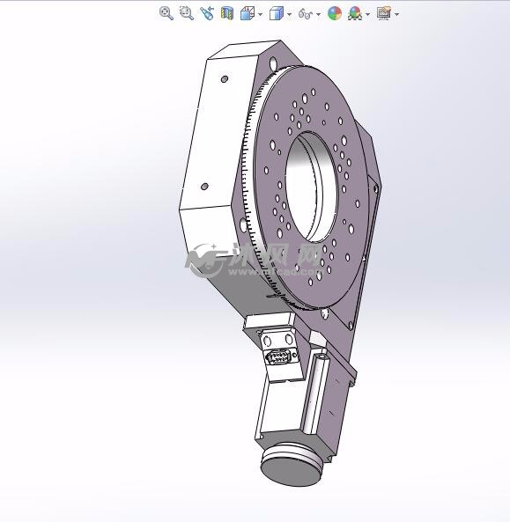
Task: Toggle the Section View tool
Action: pyautogui.click(x=227, y=14)
